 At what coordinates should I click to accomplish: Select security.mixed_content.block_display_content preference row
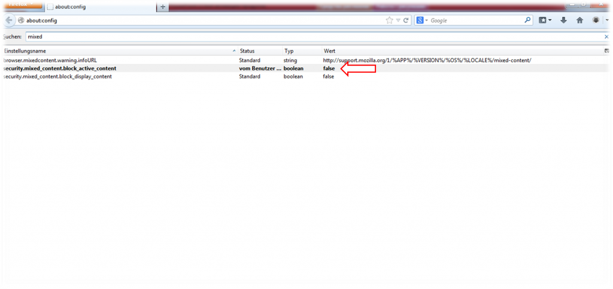57,77
